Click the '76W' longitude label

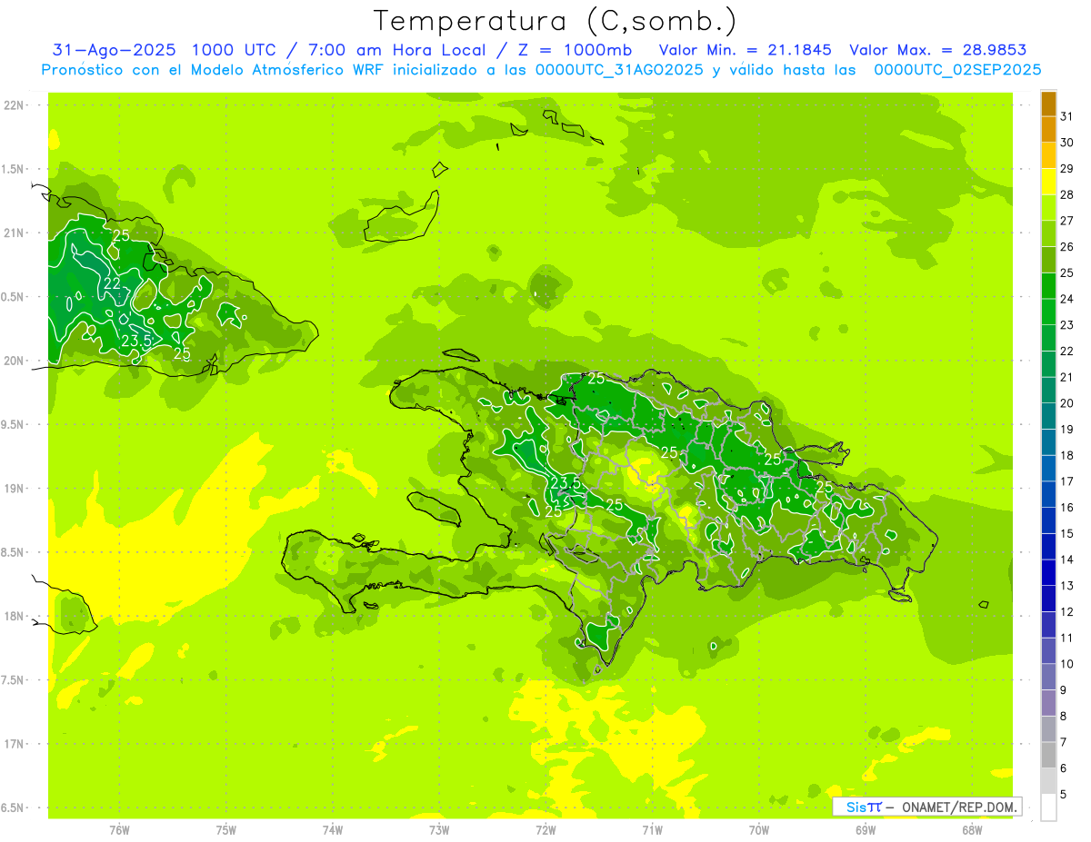pos(120,829)
